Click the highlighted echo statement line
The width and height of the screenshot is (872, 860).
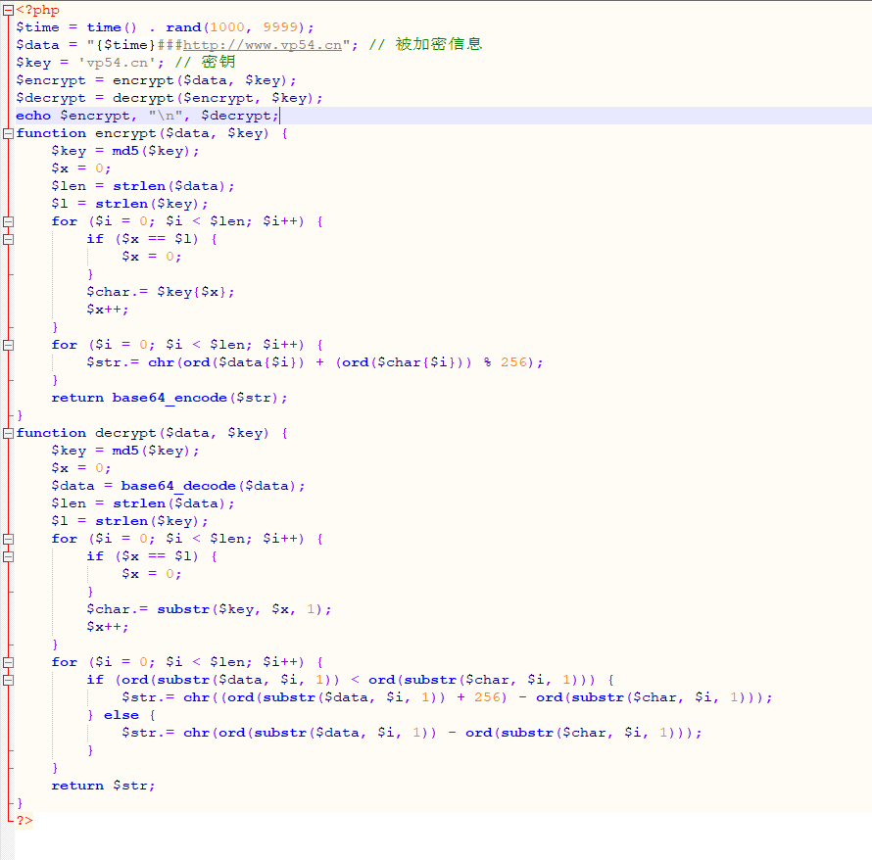(147, 116)
